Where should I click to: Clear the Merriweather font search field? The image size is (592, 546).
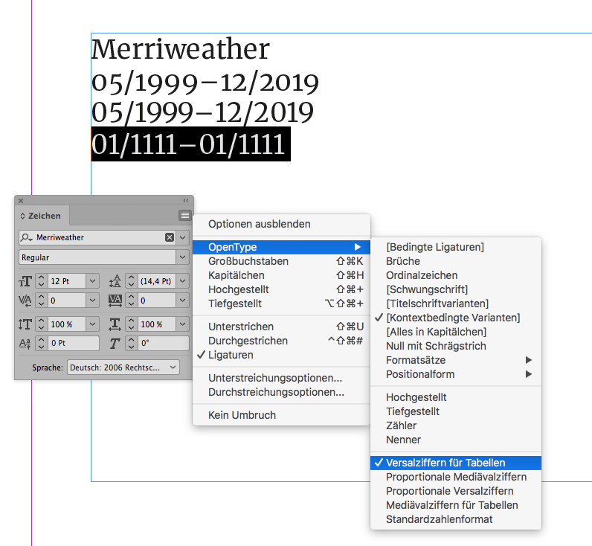[x=170, y=237]
